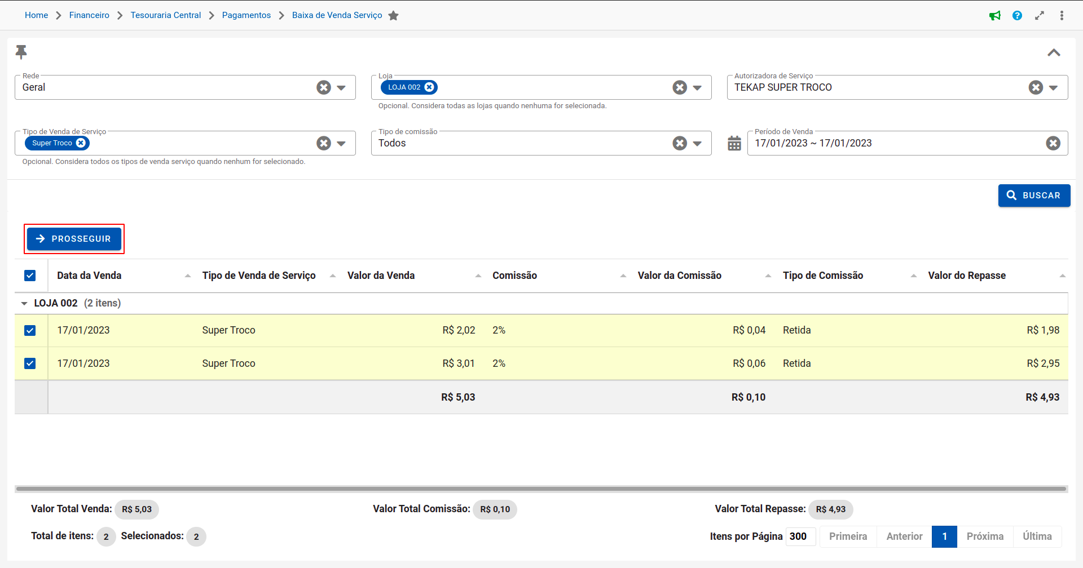Open the calendar date picker icon

734,143
